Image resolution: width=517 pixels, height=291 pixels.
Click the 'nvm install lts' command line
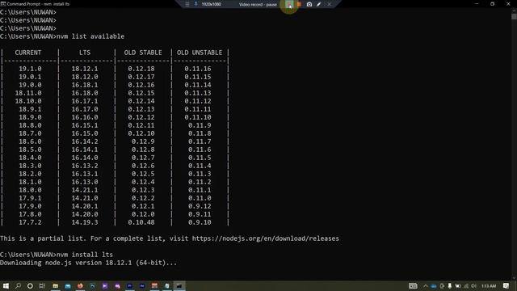[x=57, y=255]
